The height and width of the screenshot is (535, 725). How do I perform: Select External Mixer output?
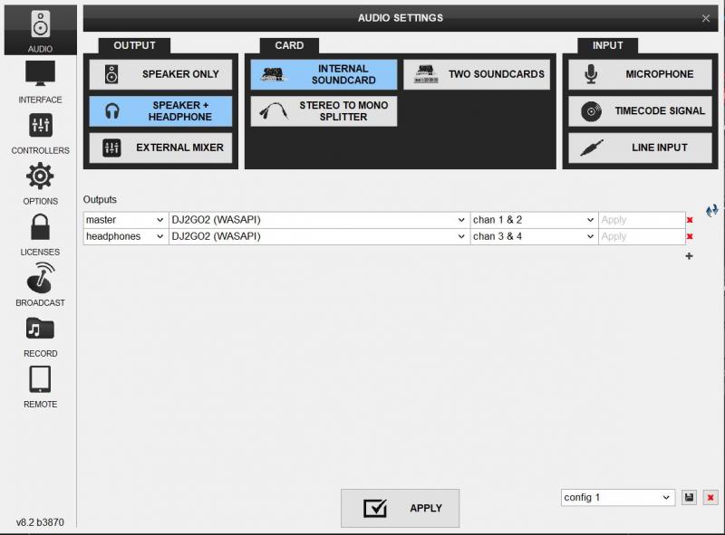tap(160, 148)
